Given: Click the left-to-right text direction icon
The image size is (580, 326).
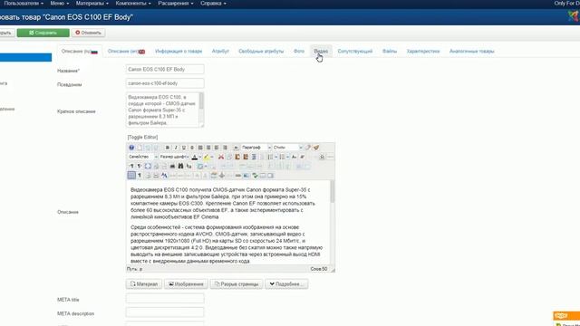Looking at the screenshot, I should tap(131, 166).
